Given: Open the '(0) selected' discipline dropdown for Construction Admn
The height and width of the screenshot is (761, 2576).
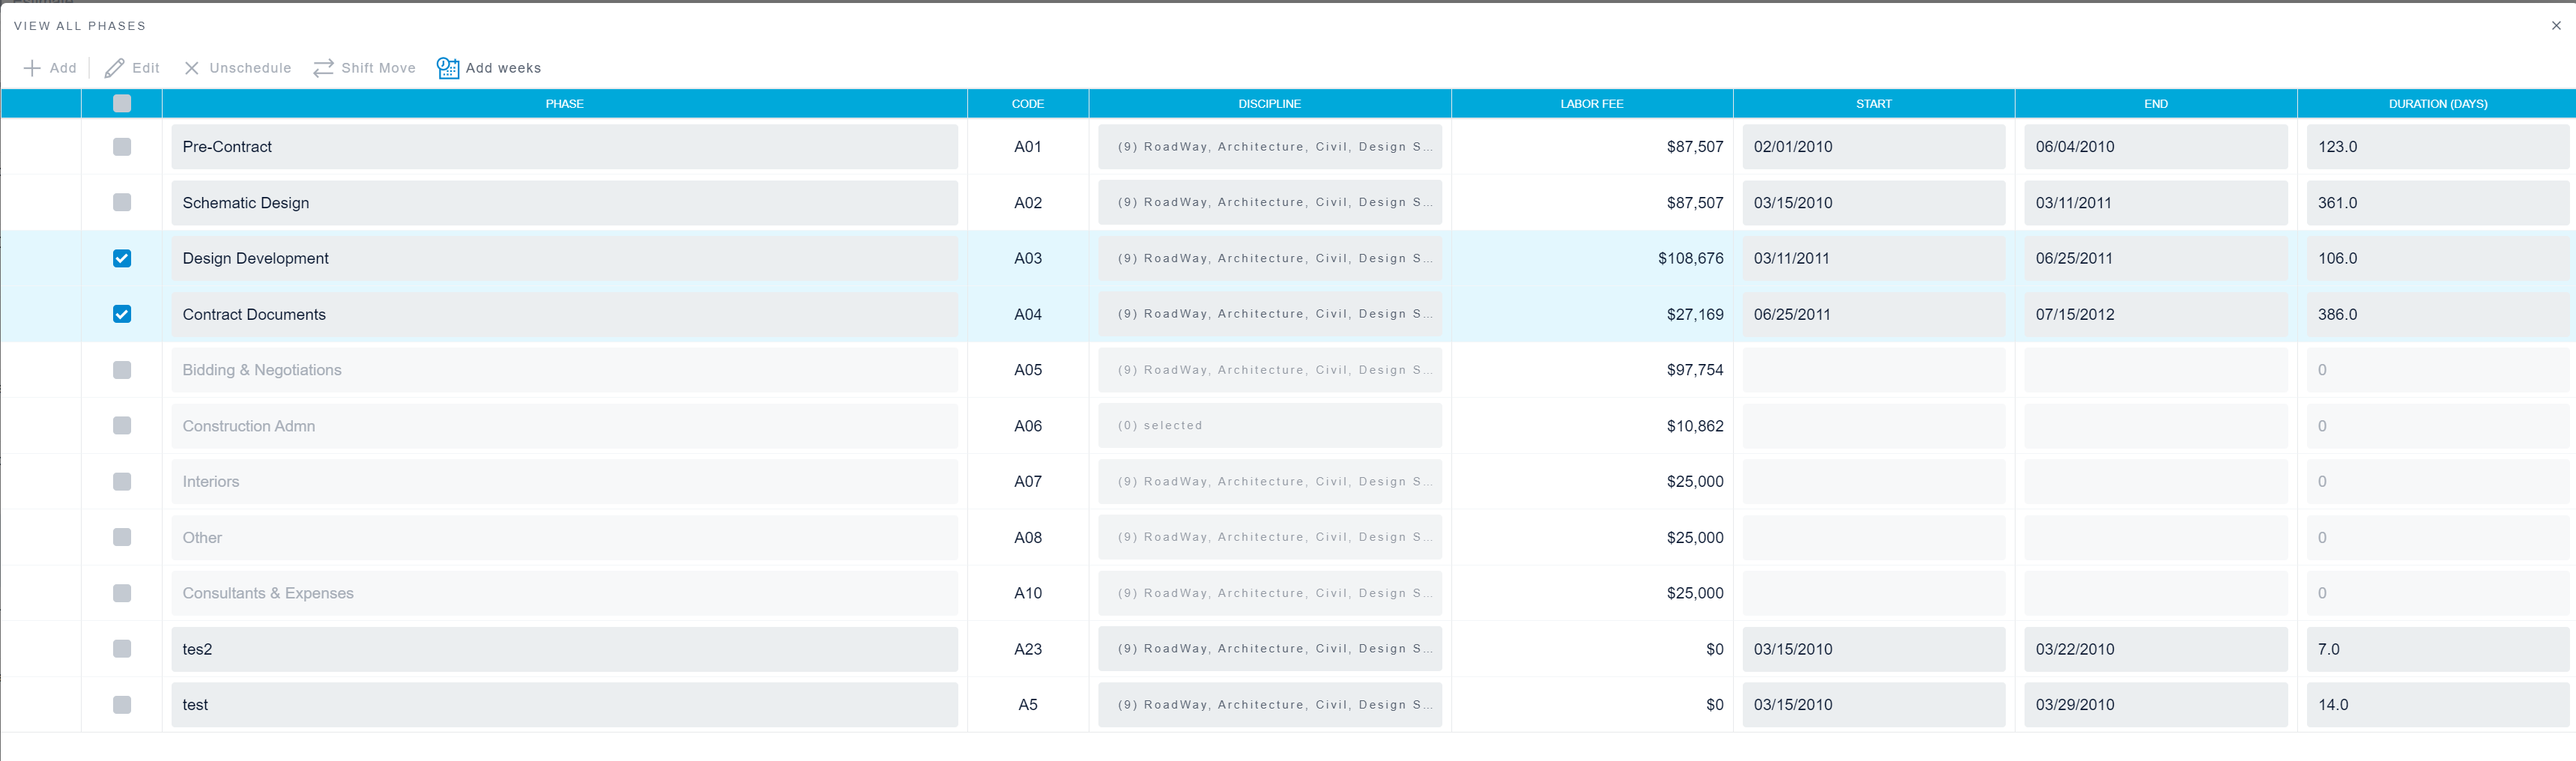Looking at the screenshot, I should click(1270, 425).
